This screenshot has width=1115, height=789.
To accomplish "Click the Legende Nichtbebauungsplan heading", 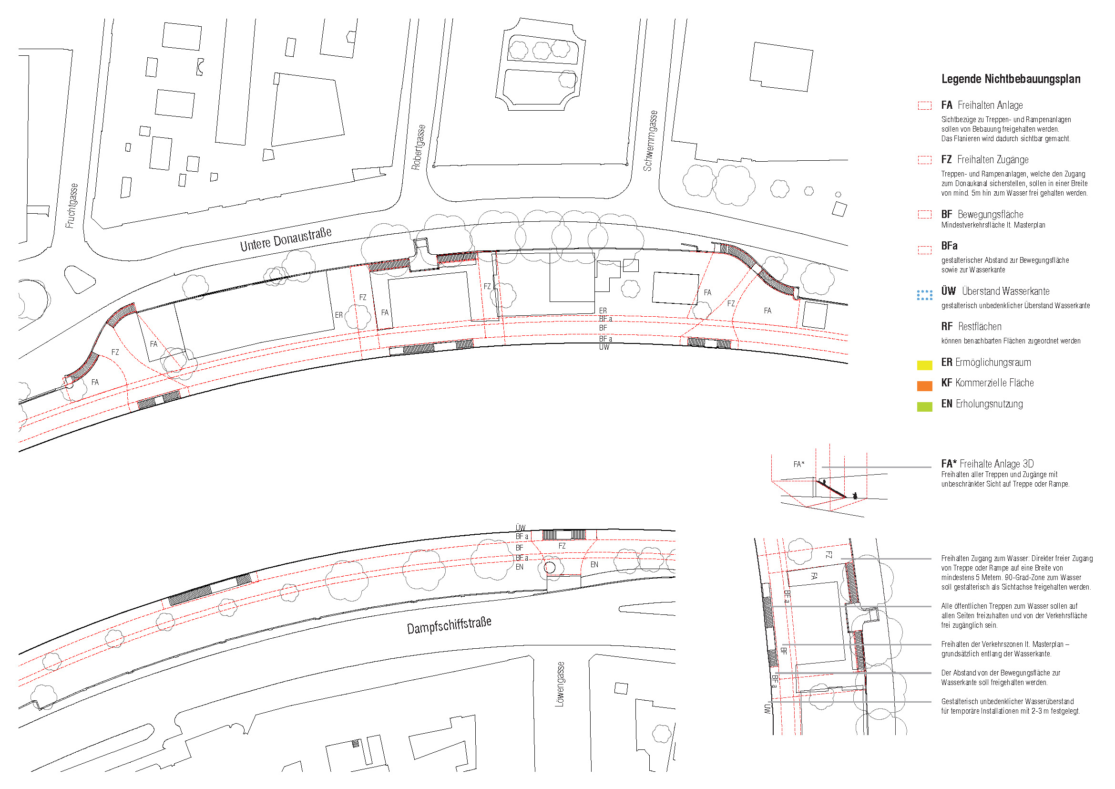I will pyautogui.click(x=1011, y=79).
